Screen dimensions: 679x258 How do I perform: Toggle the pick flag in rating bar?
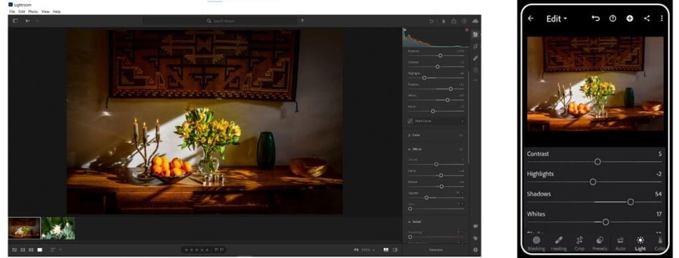click(216, 250)
